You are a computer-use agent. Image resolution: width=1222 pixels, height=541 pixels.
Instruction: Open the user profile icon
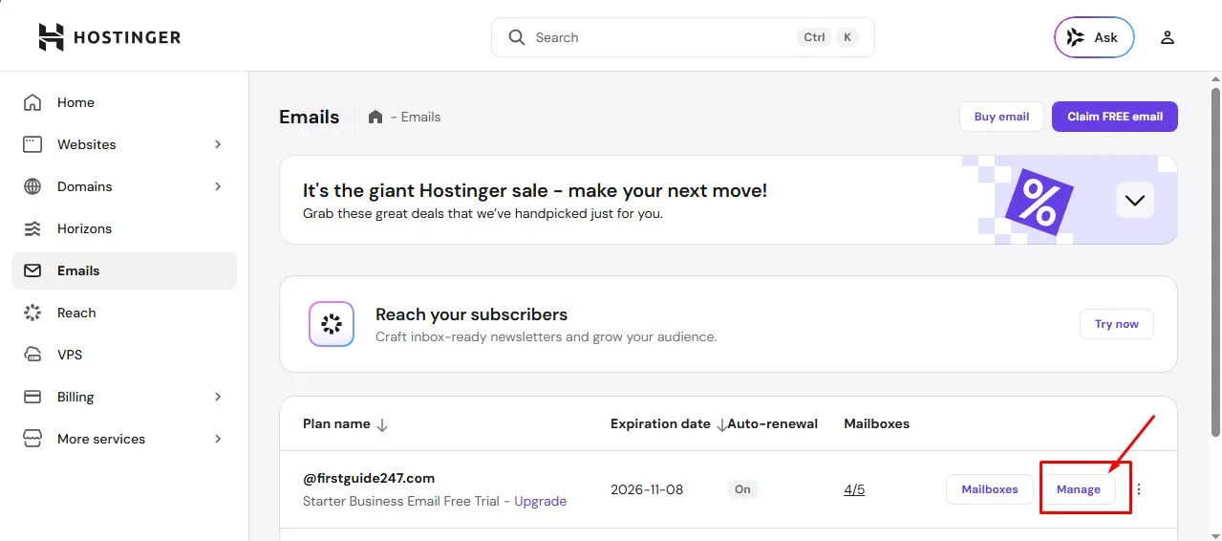click(1167, 37)
